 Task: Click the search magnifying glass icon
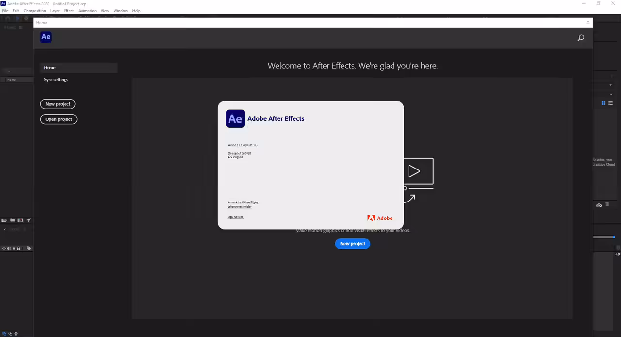[x=581, y=38]
